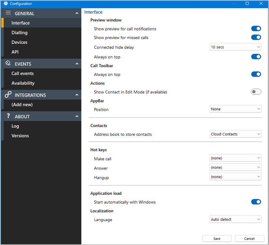This screenshot has height=245, width=269.
Task: Click the Contacts section heading
Action: (x=99, y=125)
